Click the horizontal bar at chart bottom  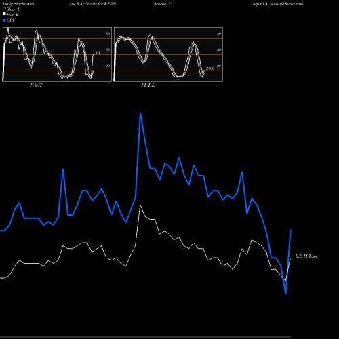tap(145, 338)
